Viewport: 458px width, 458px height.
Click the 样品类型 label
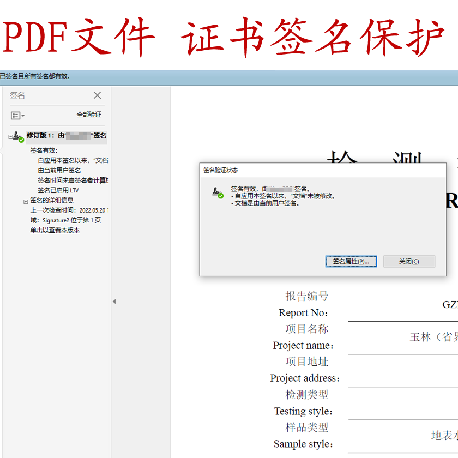[x=306, y=427]
